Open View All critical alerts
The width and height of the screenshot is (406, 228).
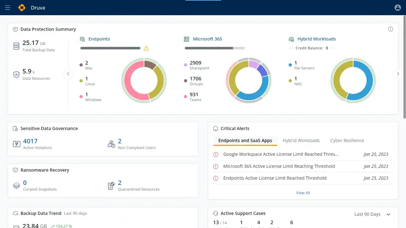pyautogui.click(x=303, y=193)
